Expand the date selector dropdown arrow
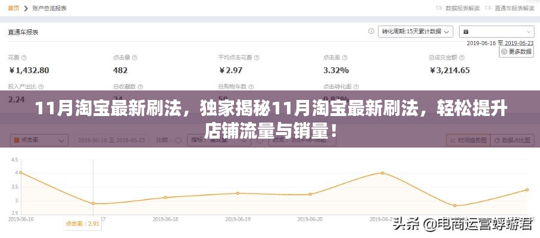This screenshot has height=238, width=540. [x=528, y=32]
